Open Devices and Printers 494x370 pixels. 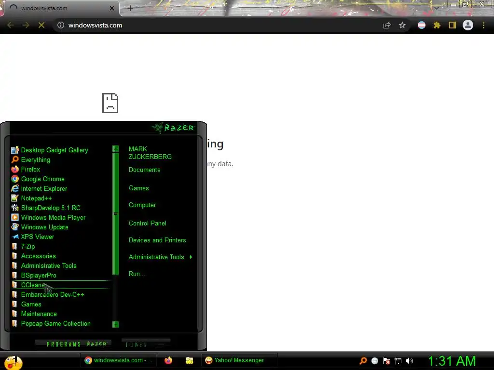(x=157, y=240)
